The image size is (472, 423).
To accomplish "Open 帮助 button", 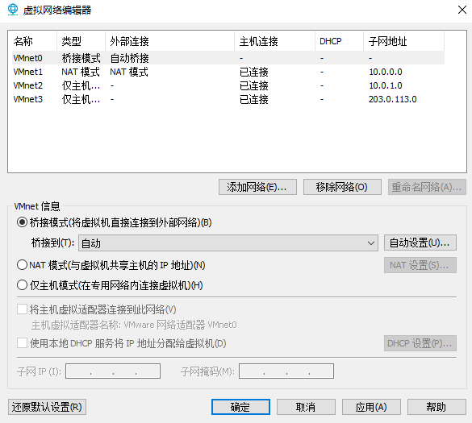I will pyautogui.click(x=436, y=407).
